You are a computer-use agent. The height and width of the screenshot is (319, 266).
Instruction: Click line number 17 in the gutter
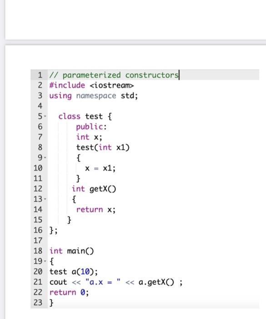(x=38, y=241)
